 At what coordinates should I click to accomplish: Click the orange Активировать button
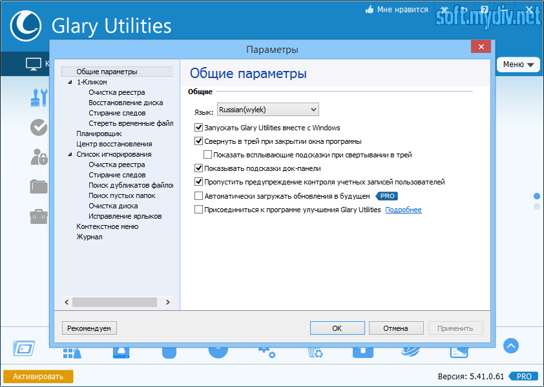click(x=38, y=377)
